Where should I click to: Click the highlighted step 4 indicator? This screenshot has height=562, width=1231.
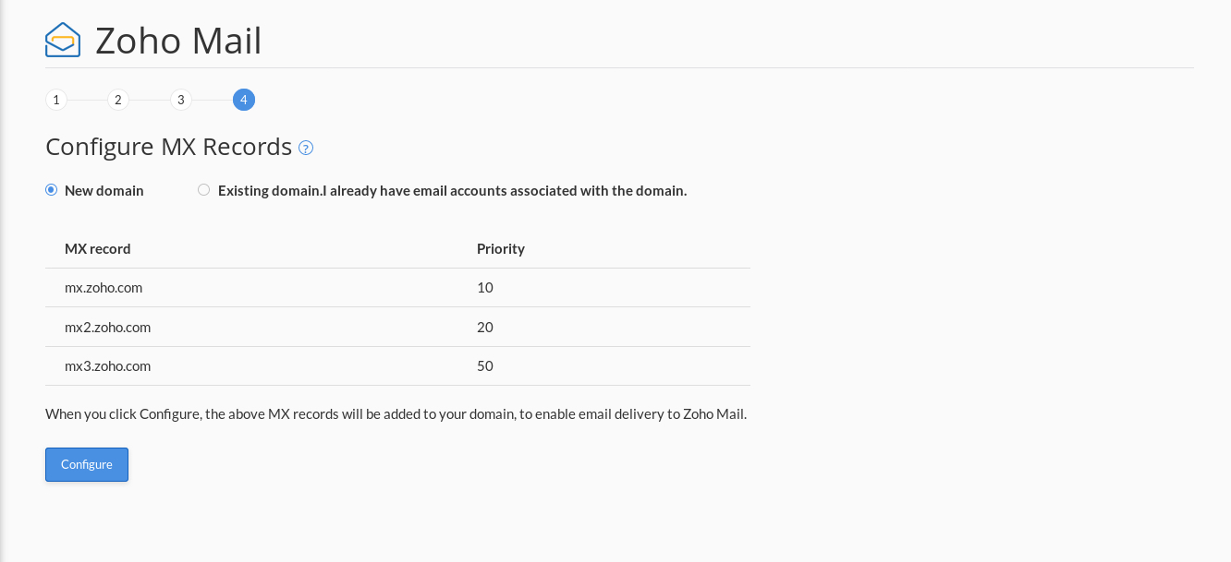pyautogui.click(x=244, y=100)
